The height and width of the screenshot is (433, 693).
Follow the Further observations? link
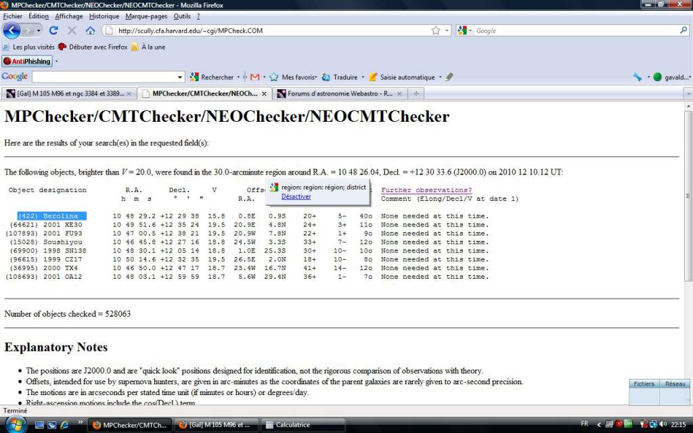(426, 190)
